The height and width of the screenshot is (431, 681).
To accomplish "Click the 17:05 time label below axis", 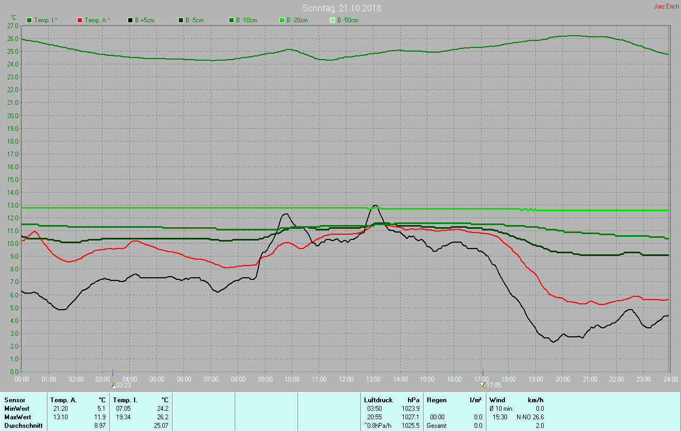I will 493,385.
